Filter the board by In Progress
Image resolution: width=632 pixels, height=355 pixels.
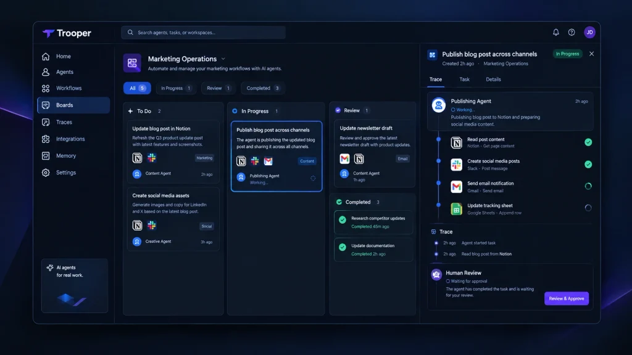coord(176,88)
